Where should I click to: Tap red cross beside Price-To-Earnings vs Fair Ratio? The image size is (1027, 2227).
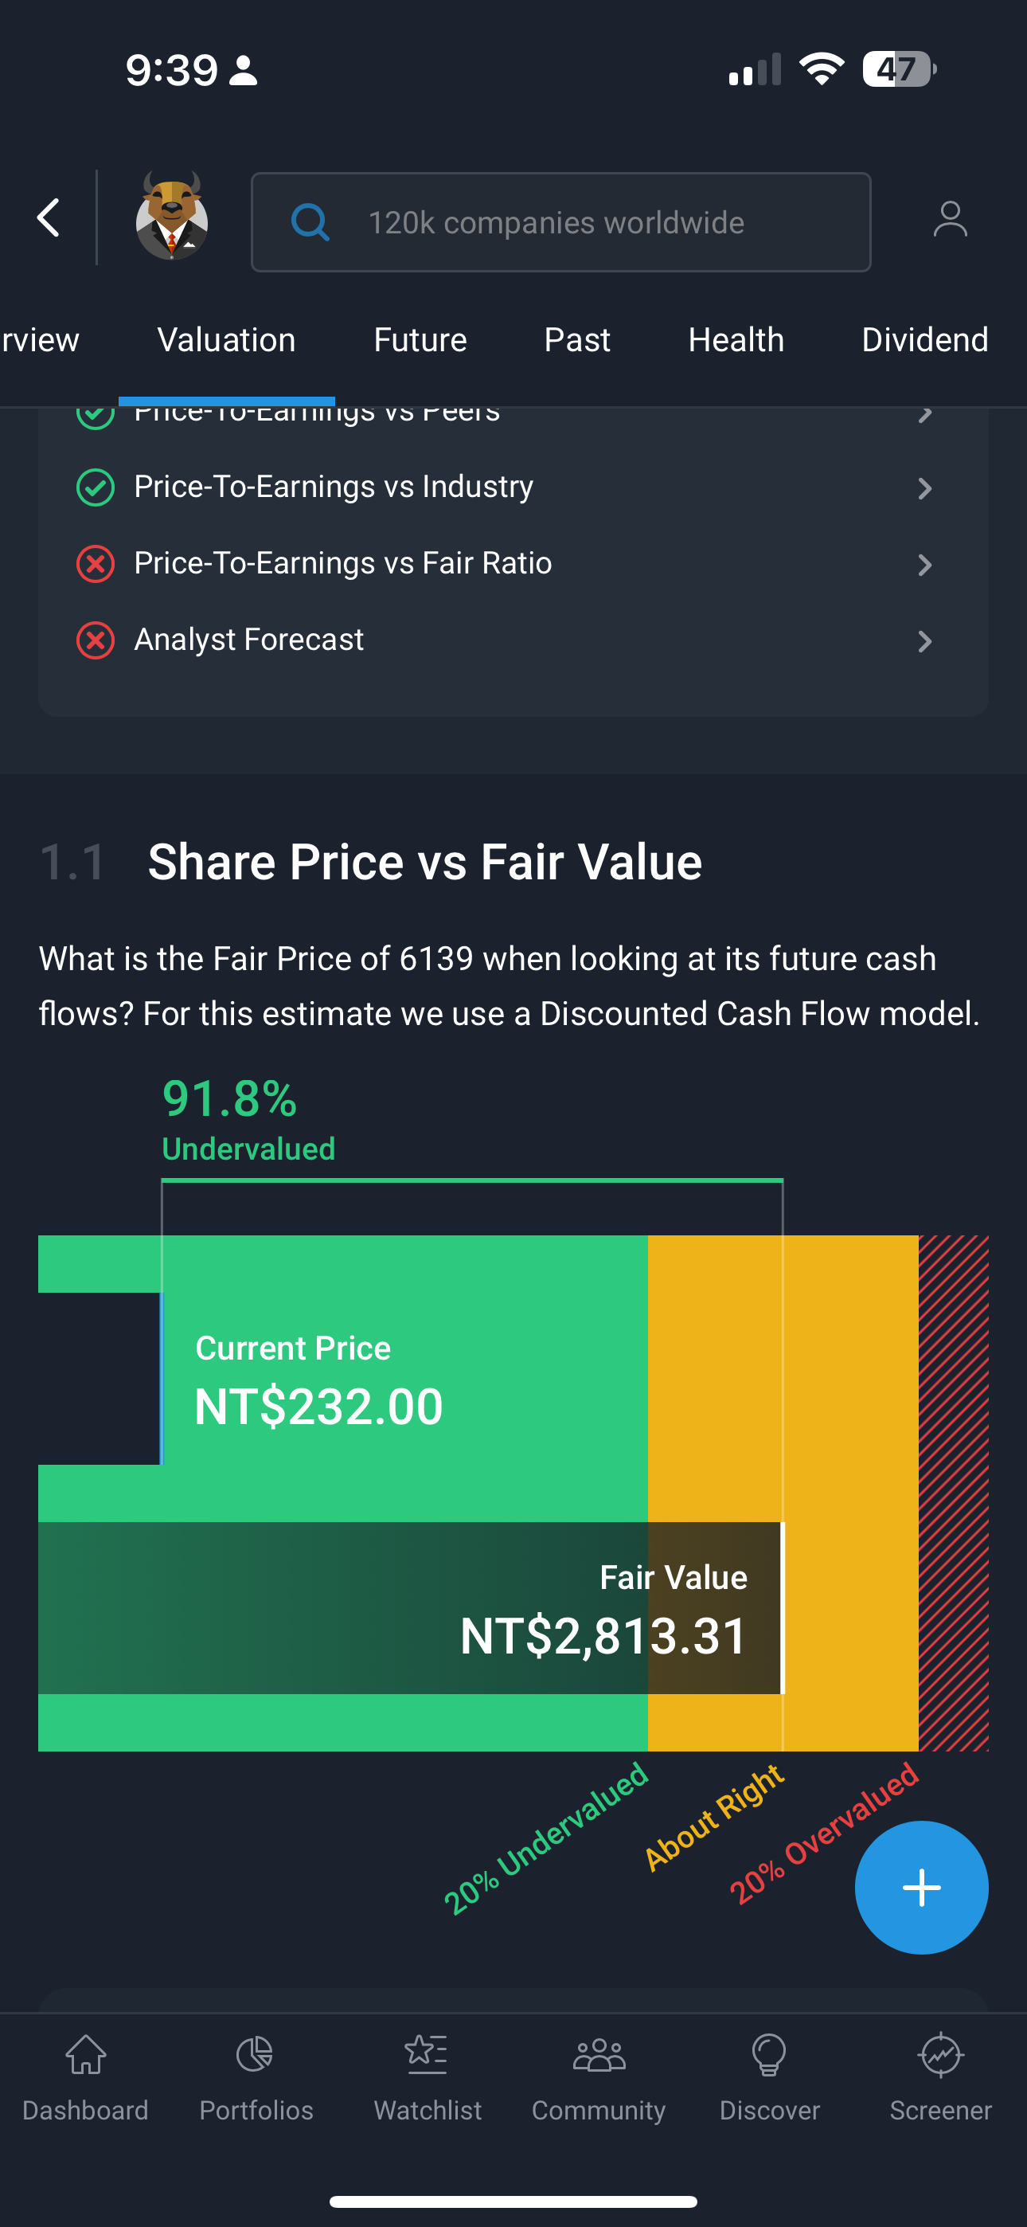pyautogui.click(x=95, y=565)
